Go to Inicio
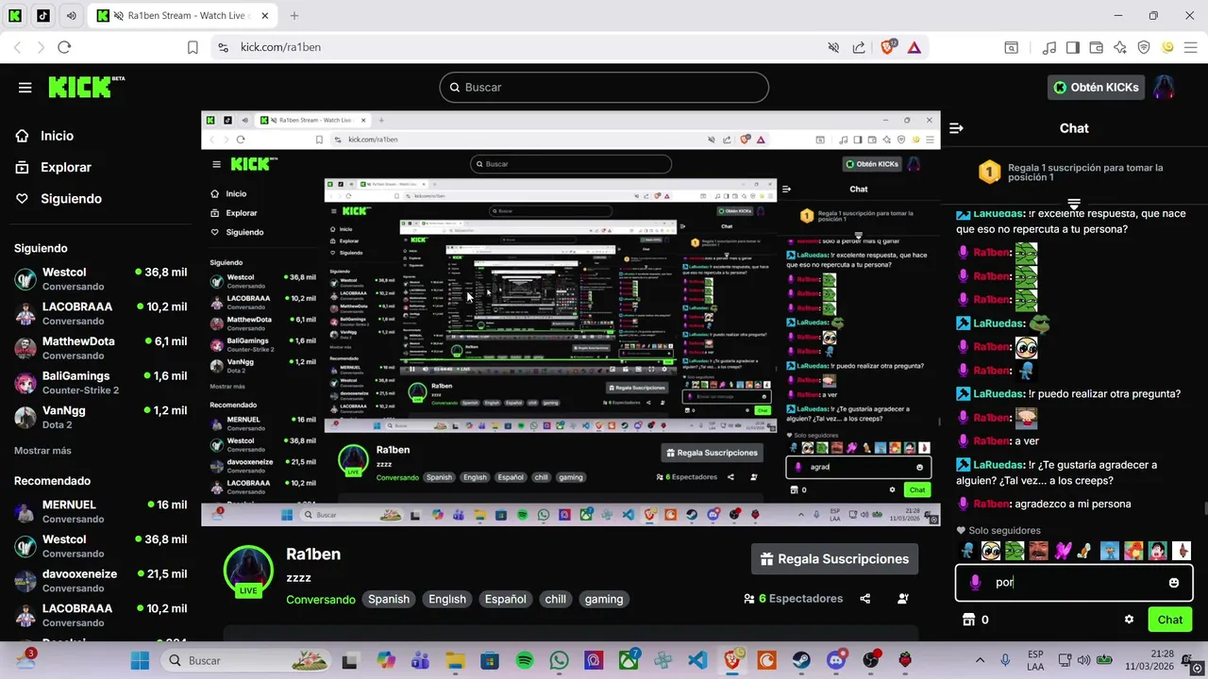 click(45, 136)
